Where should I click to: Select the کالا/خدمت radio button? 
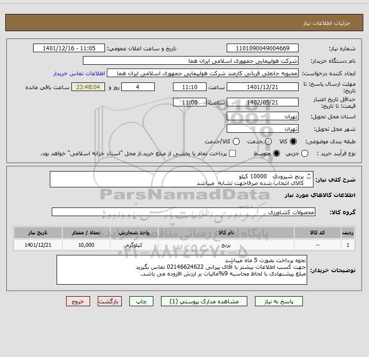[236, 141]
